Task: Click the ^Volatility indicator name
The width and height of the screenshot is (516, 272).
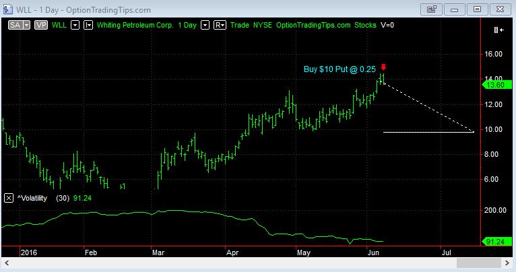Action: 32,198
